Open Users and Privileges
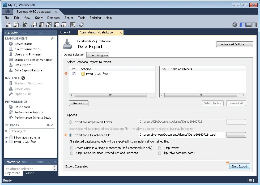Image resolution: width=260 pixels, height=185 pixels. (28, 54)
